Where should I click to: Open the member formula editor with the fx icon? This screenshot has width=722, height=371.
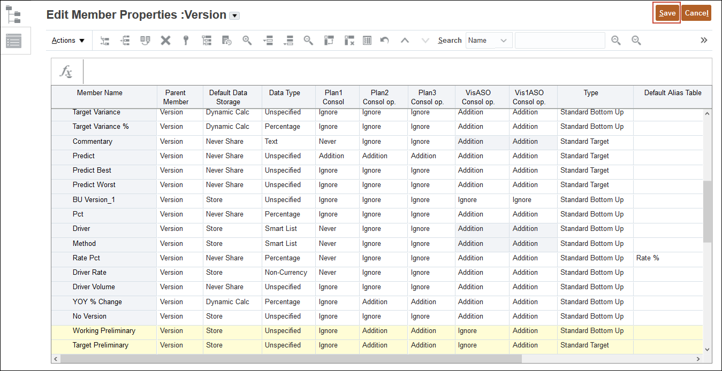66,72
